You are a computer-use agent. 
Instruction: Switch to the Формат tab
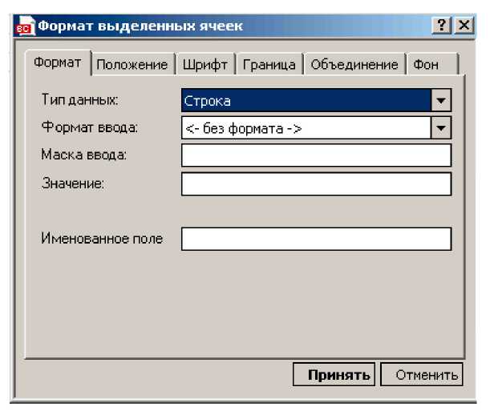point(58,62)
